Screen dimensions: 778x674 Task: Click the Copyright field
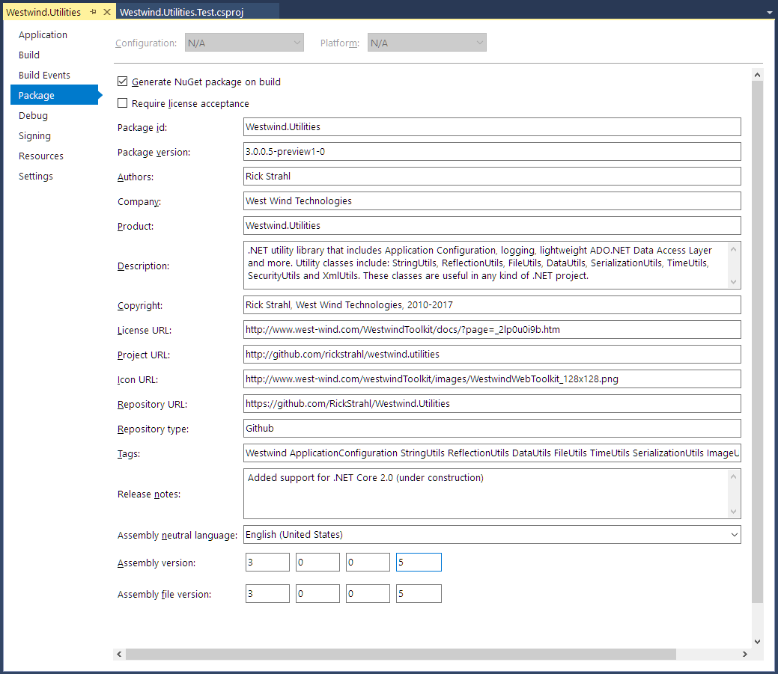(x=492, y=304)
